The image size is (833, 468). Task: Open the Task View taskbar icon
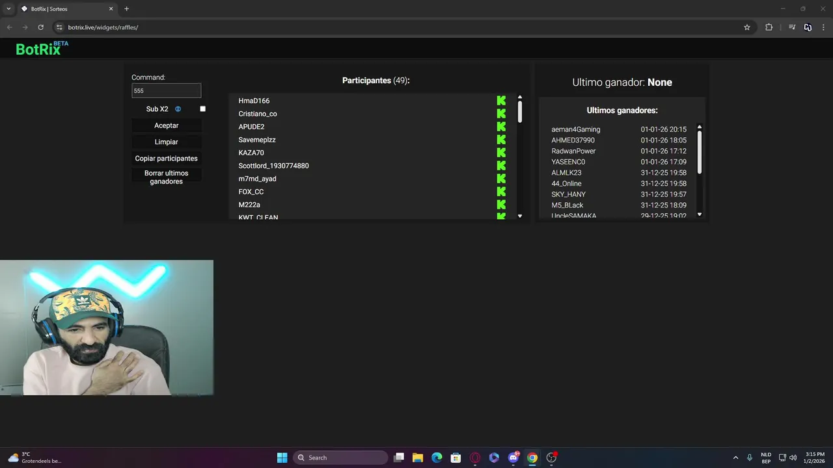(399, 458)
